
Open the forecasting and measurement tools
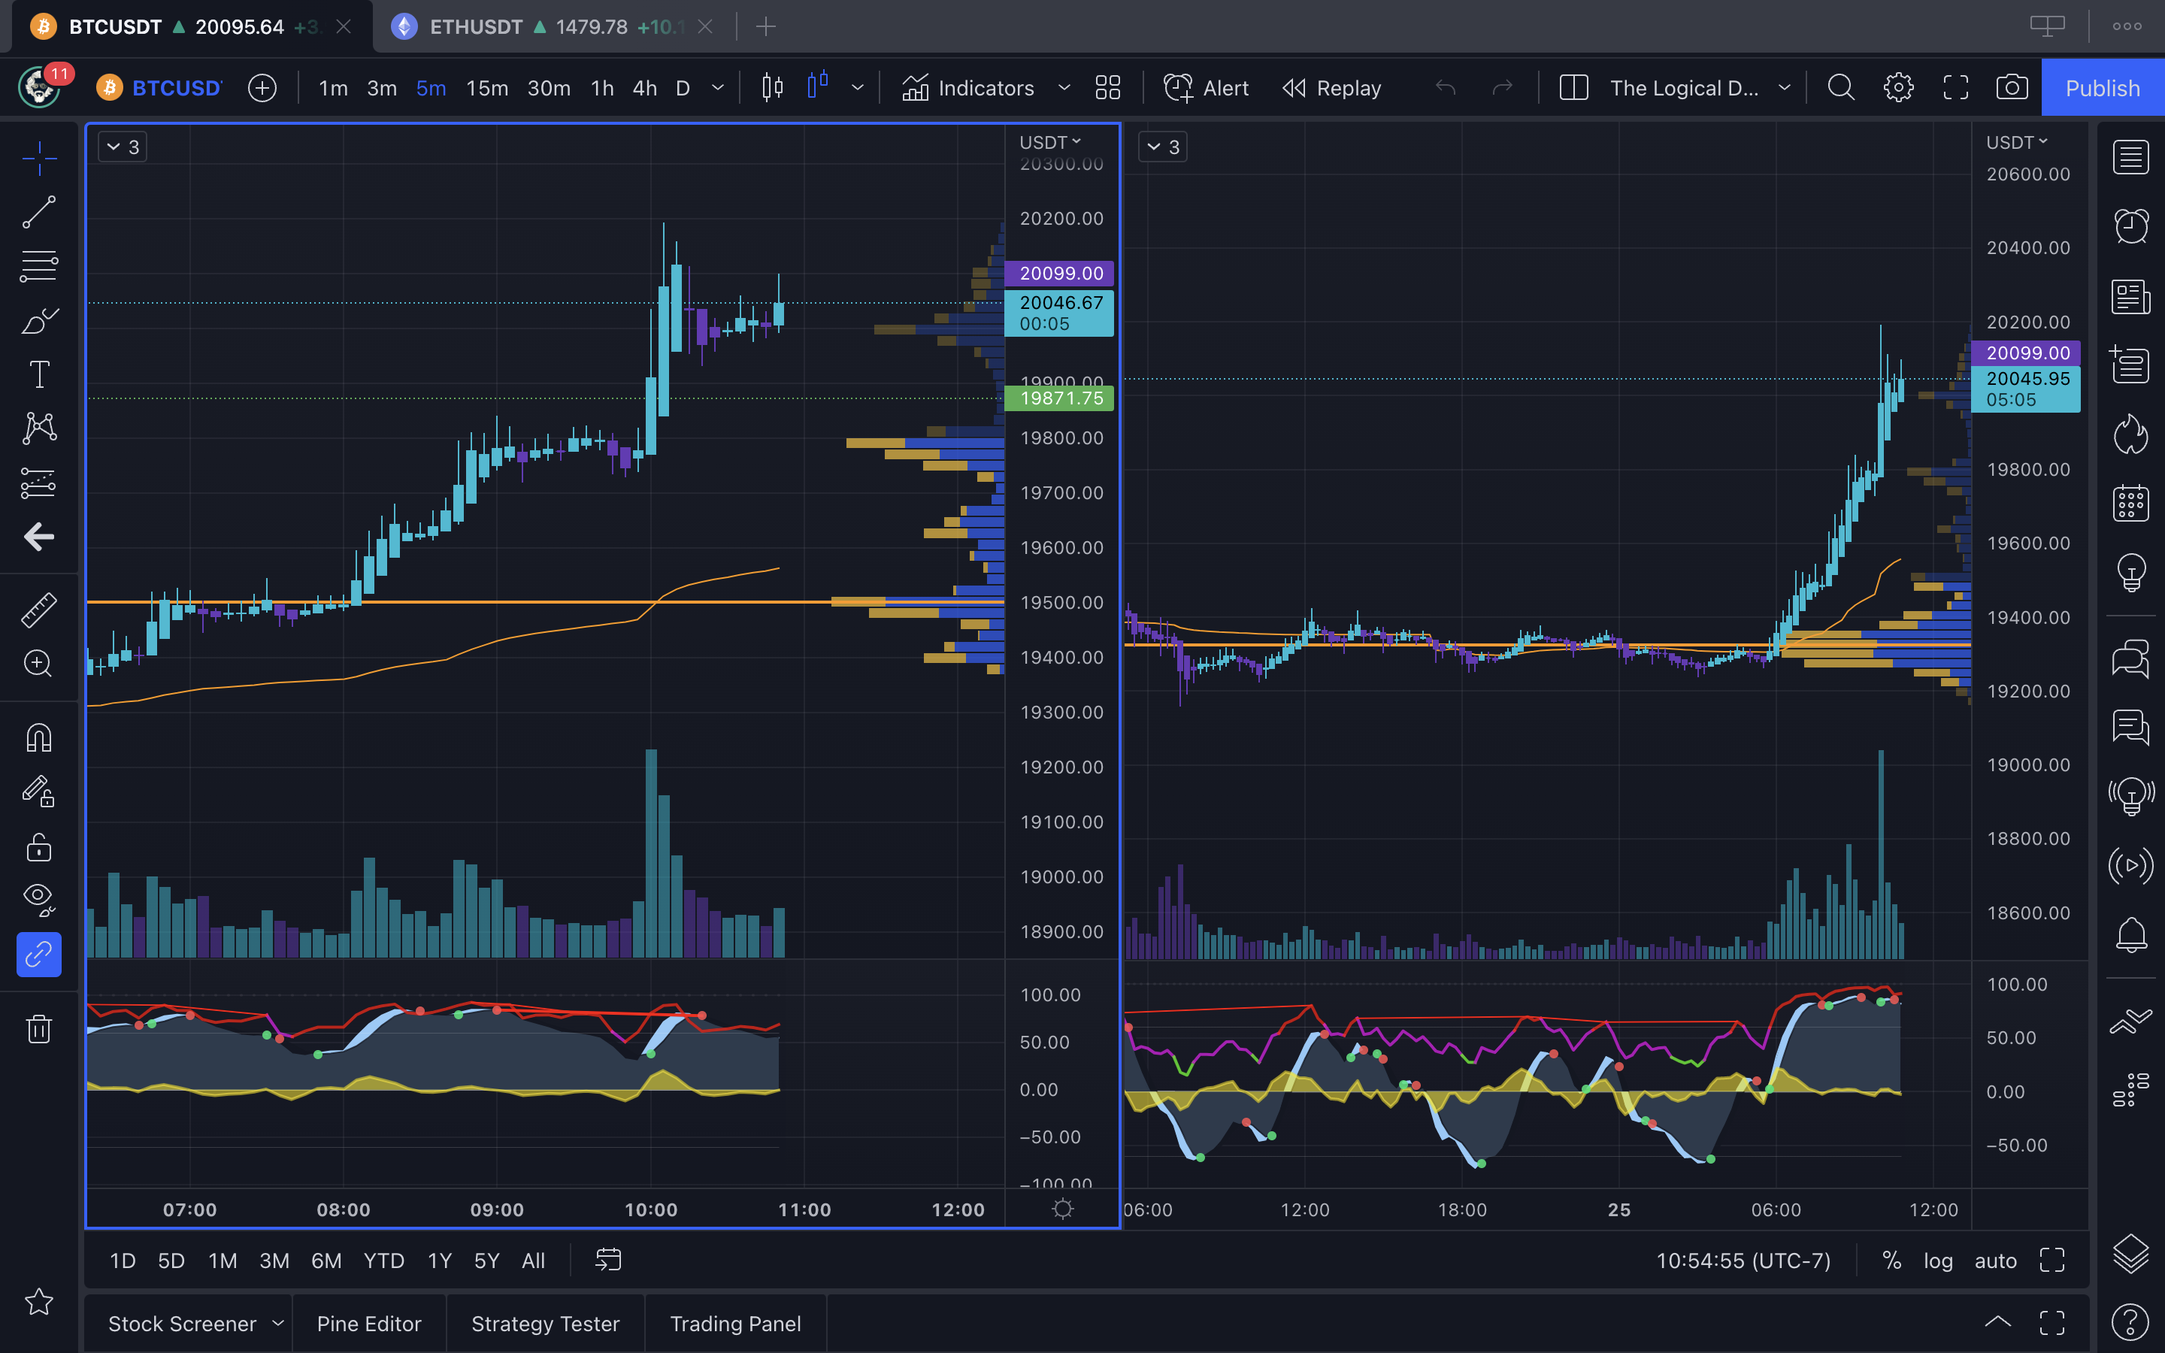[x=39, y=483]
